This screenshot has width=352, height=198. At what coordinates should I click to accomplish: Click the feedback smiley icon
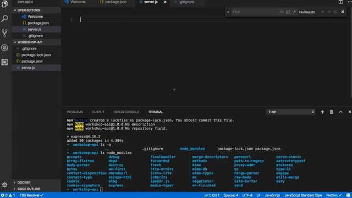pyautogui.click(x=348, y=195)
